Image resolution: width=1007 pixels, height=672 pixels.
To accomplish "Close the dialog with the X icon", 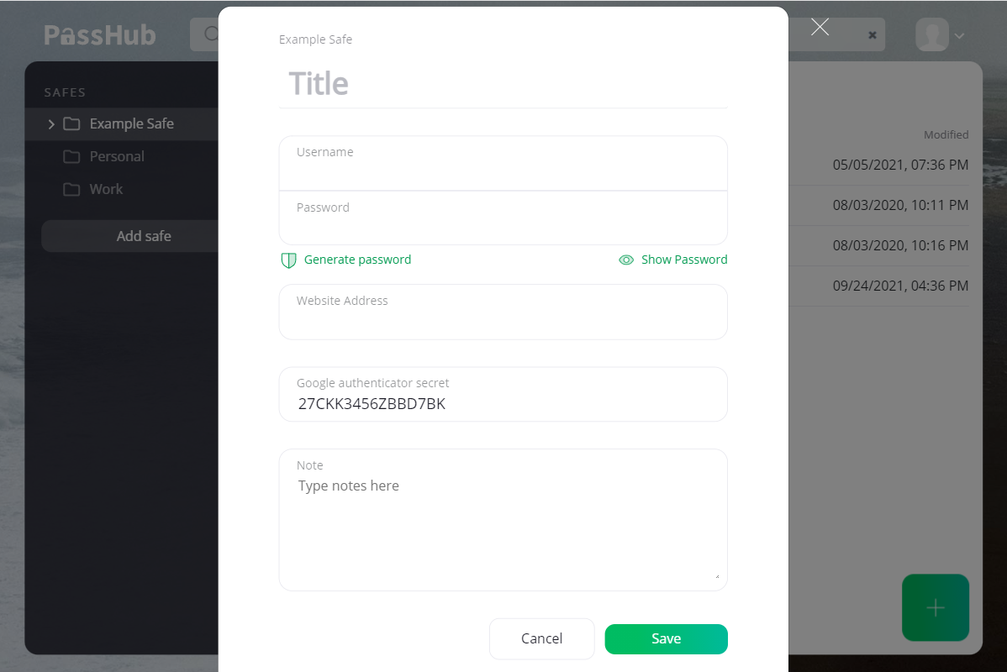I will (x=820, y=27).
